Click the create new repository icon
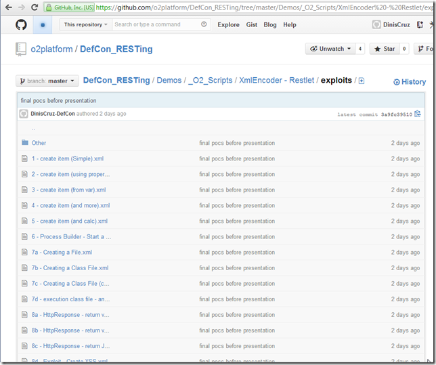 click(x=420, y=25)
